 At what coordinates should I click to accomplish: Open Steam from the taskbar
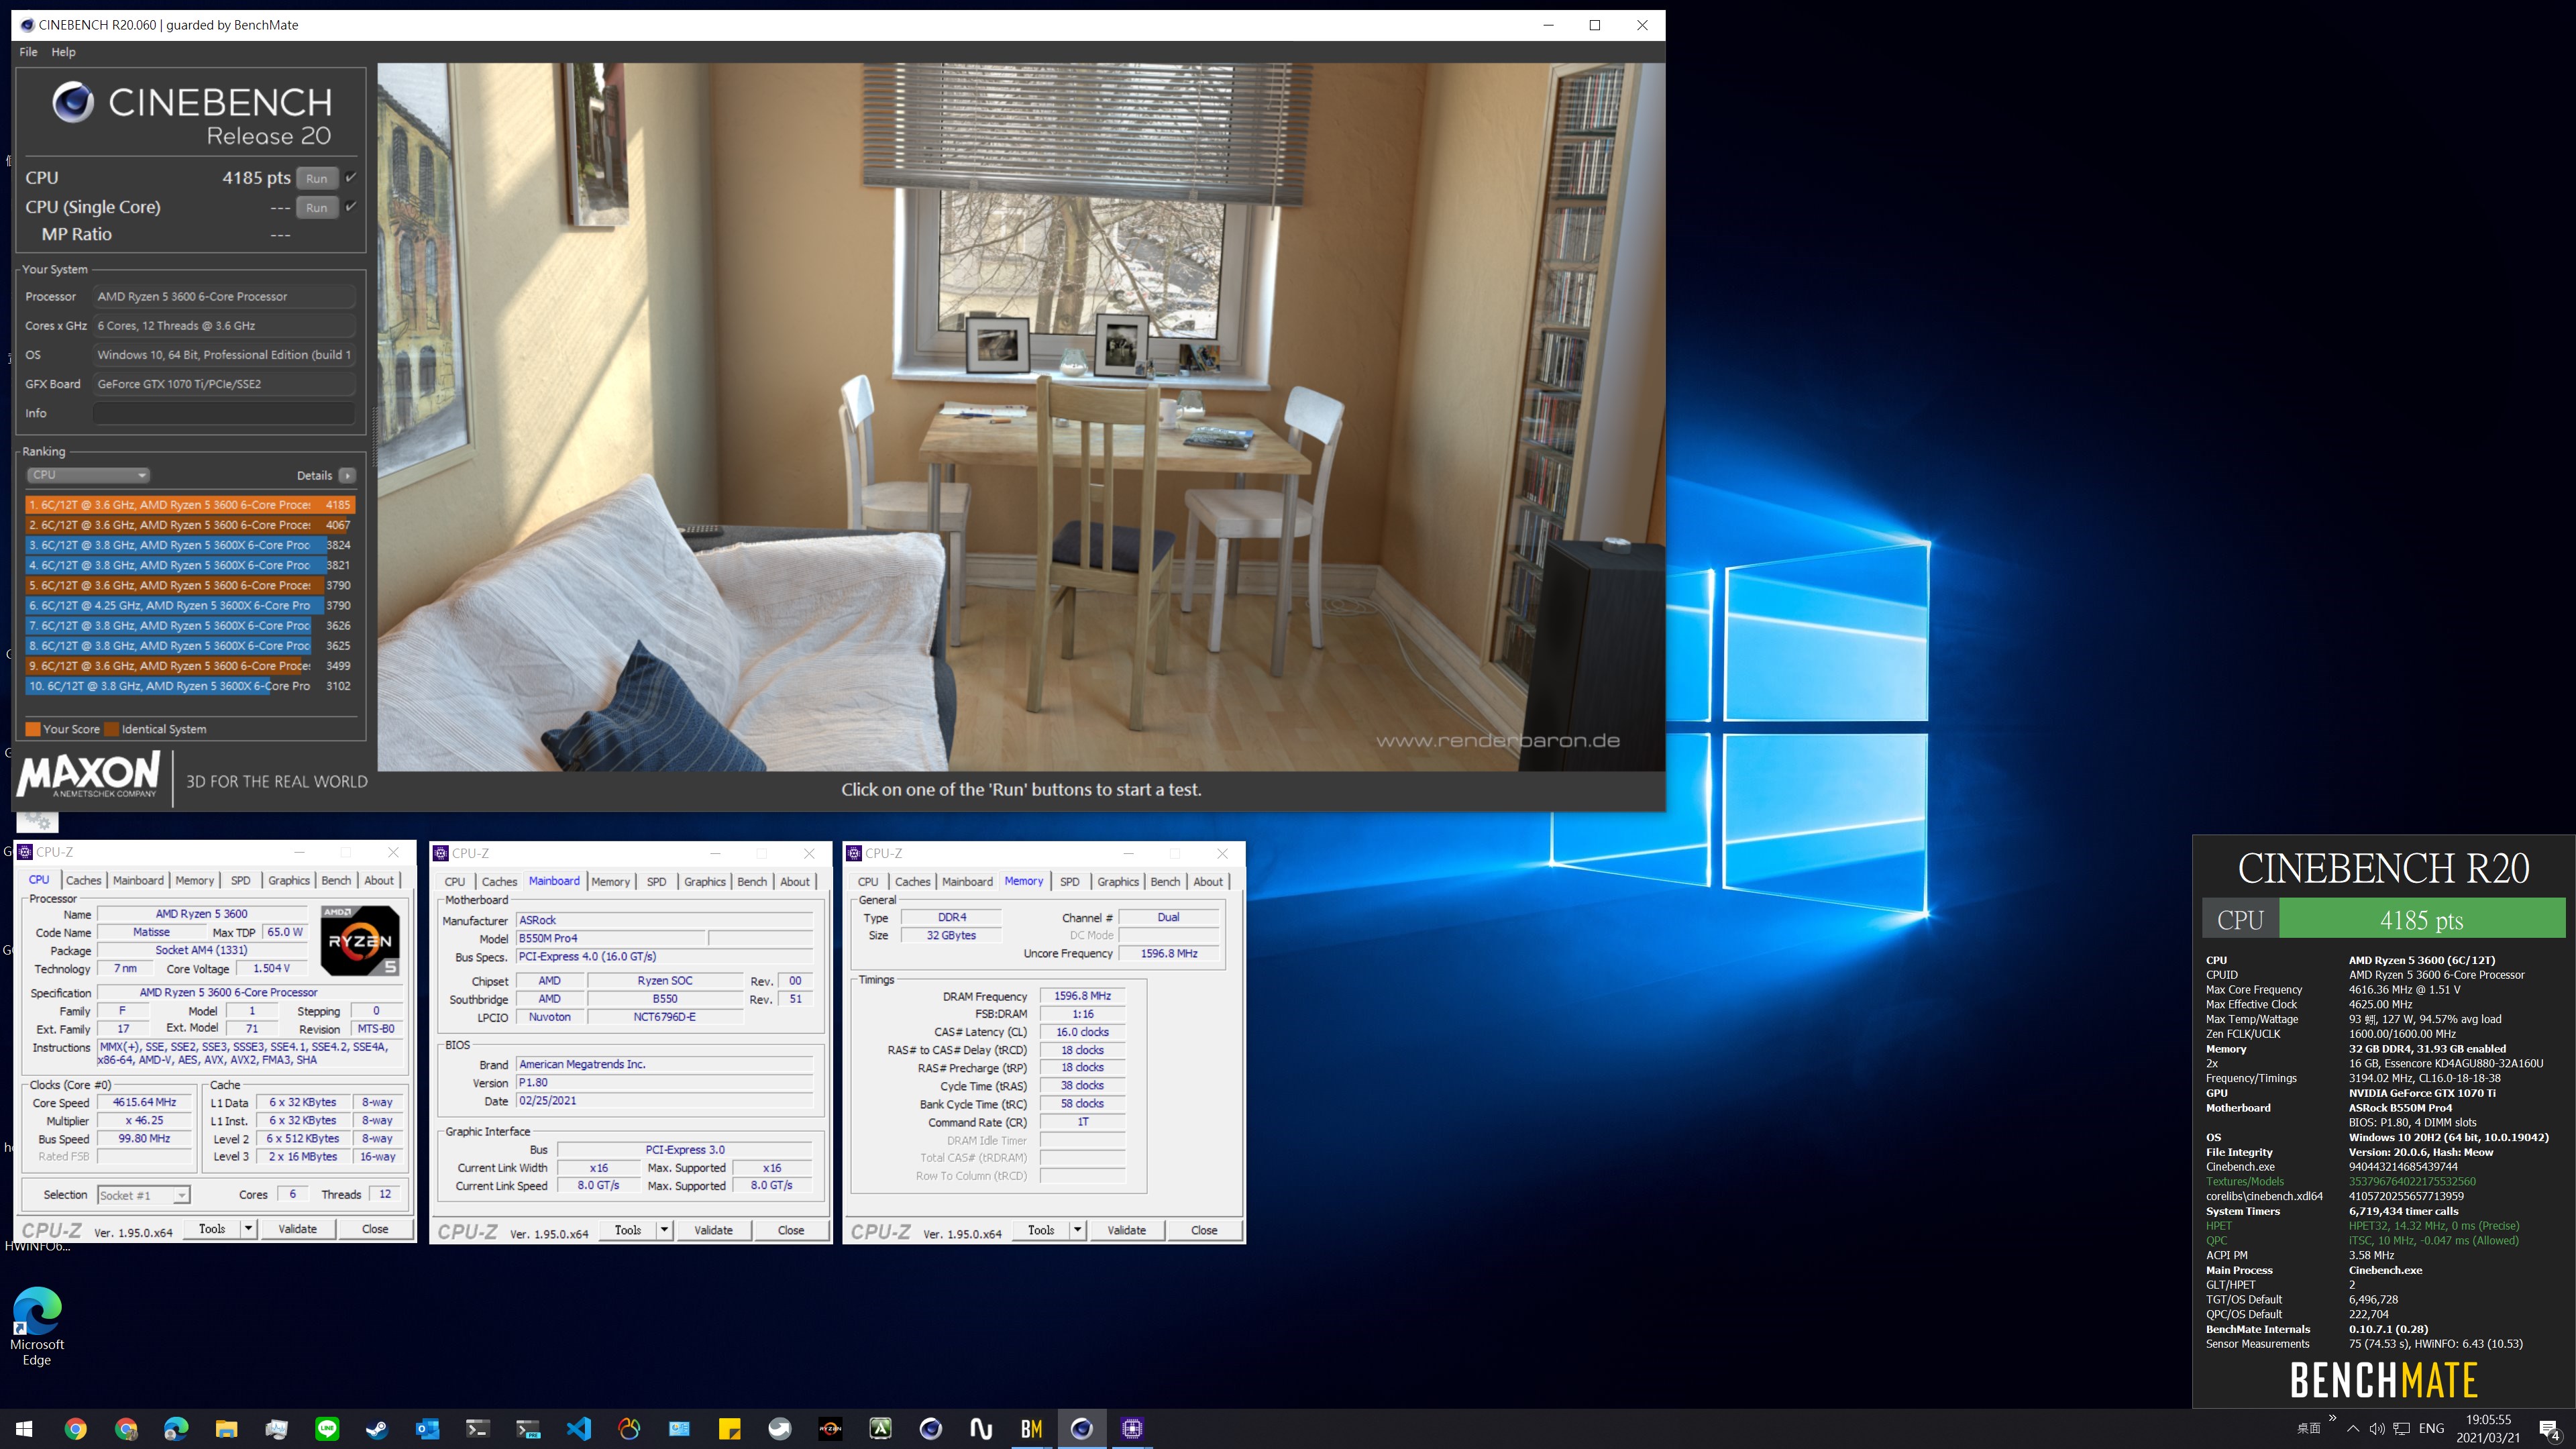[x=377, y=1429]
